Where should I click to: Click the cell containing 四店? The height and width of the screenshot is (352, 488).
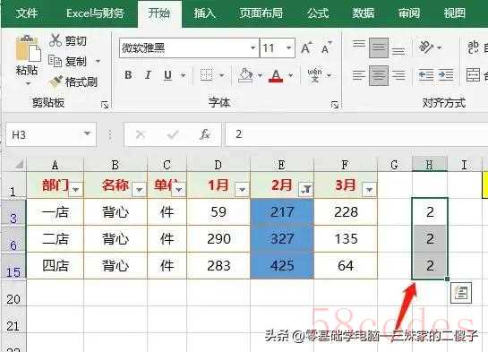(x=56, y=266)
